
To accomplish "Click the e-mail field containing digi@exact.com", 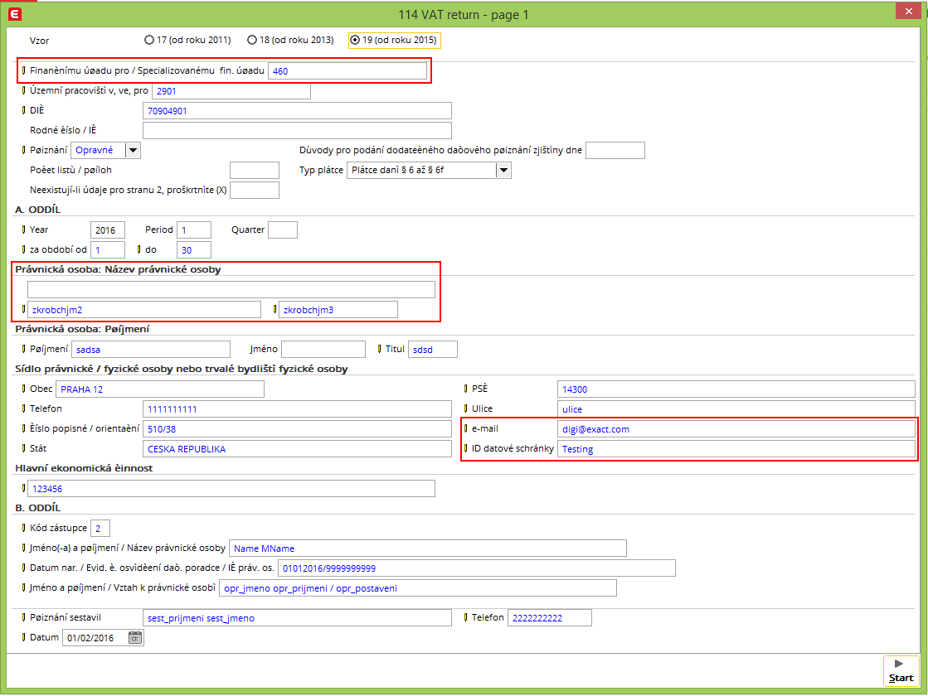I will (x=736, y=429).
